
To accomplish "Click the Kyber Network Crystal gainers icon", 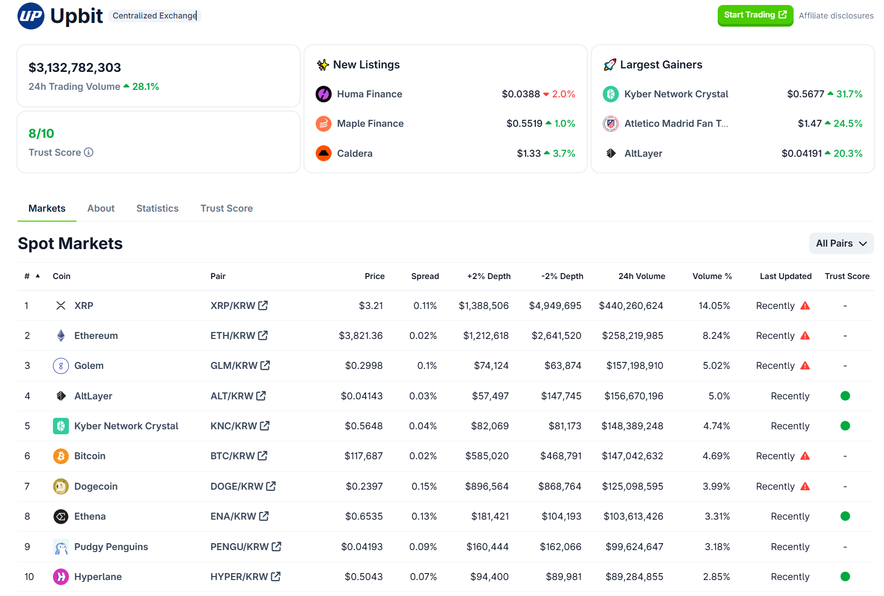I will pyautogui.click(x=610, y=94).
